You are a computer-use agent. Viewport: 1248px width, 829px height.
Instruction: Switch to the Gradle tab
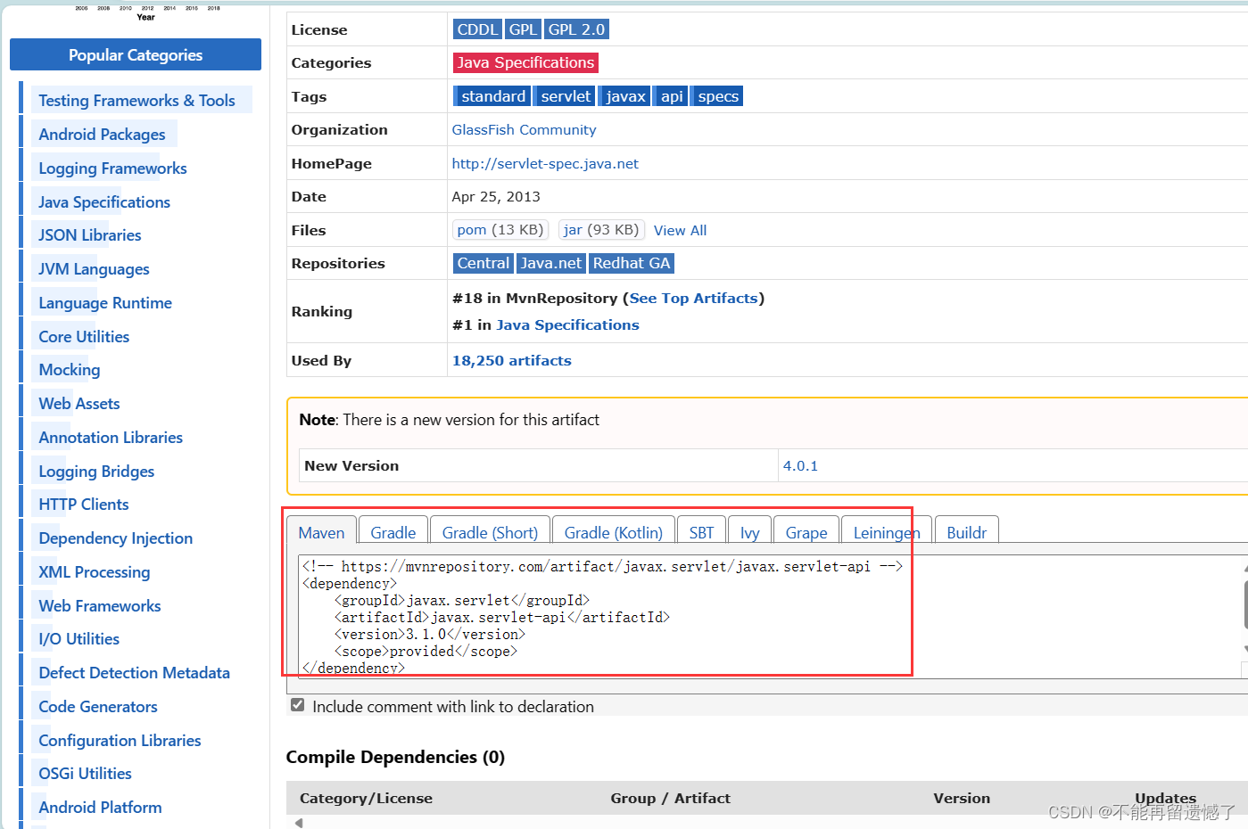(393, 532)
